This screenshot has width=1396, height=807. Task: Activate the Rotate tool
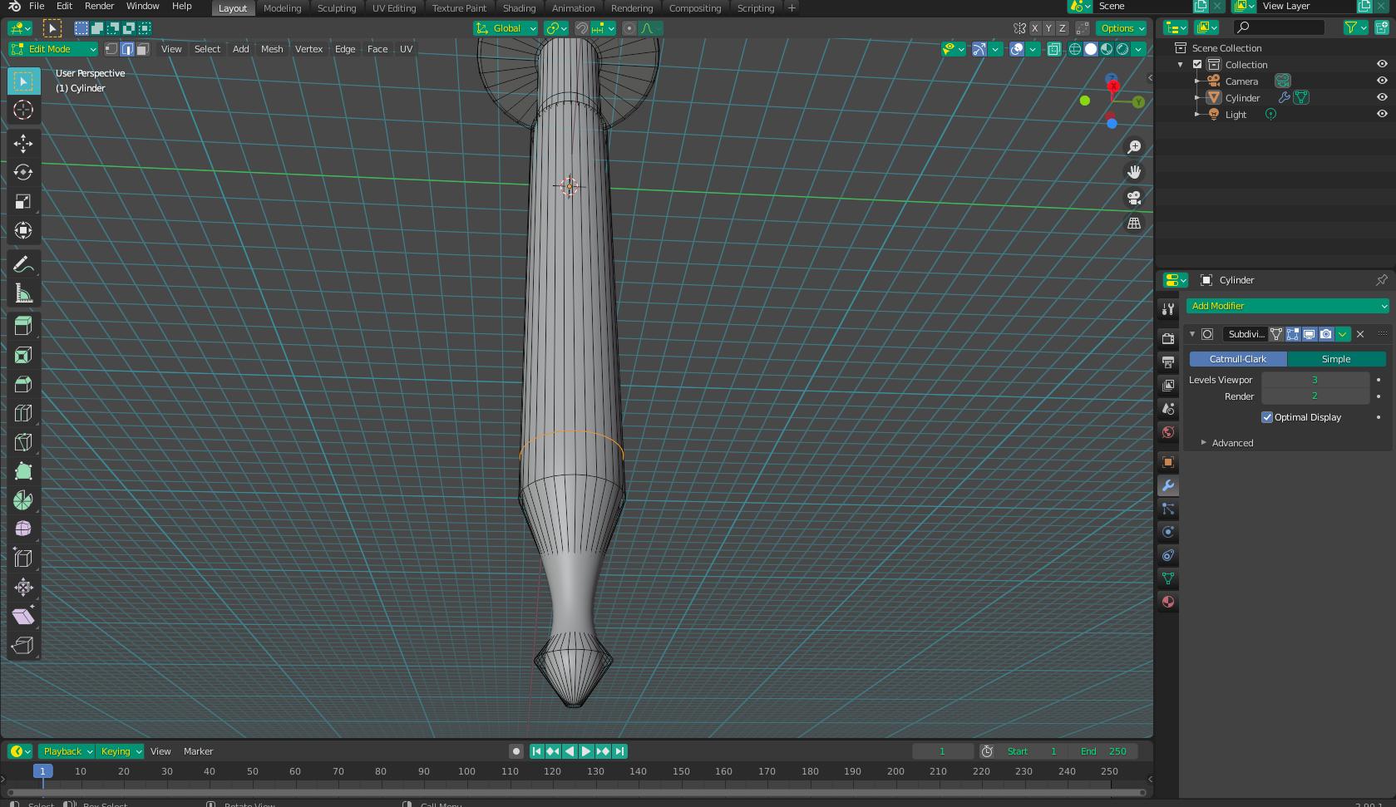[x=23, y=172]
